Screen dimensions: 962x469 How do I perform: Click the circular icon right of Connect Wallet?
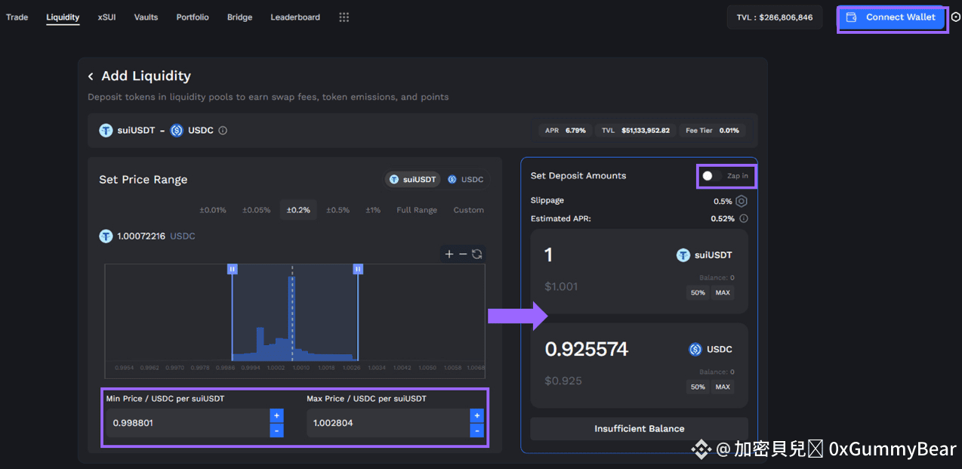click(x=956, y=17)
